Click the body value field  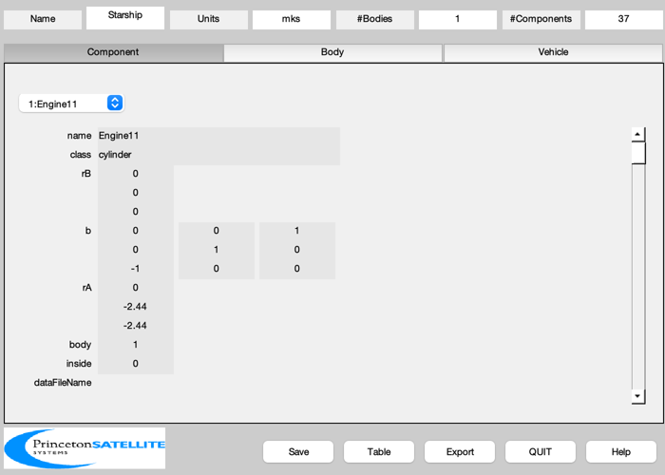[x=135, y=345]
